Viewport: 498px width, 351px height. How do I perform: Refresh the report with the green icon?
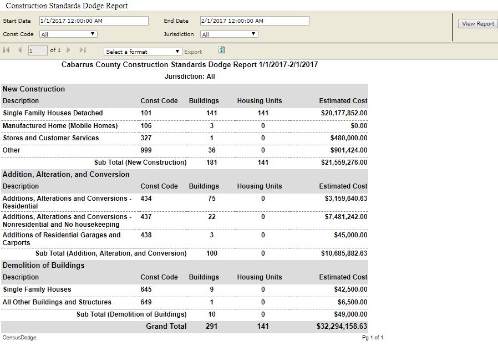222,50
